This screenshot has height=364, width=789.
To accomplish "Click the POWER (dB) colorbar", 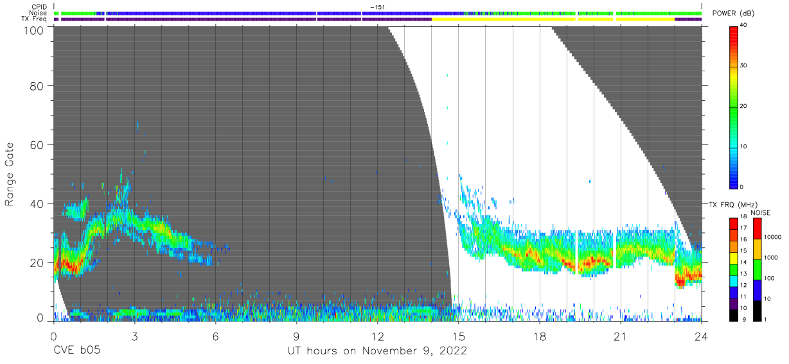I will tap(734, 107).
